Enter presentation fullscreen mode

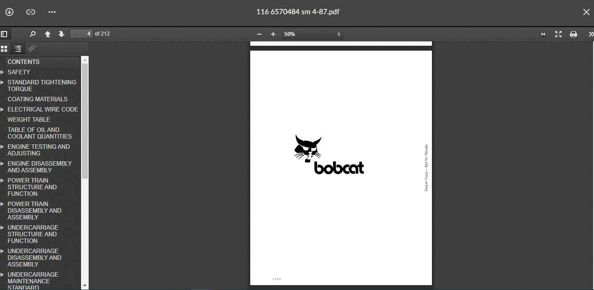(558, 34)
